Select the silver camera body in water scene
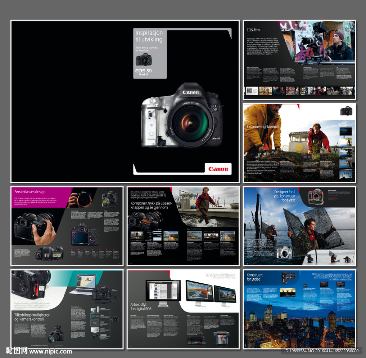Image resolution: width=366 pixels, height=358 pixels. [284, 252]
